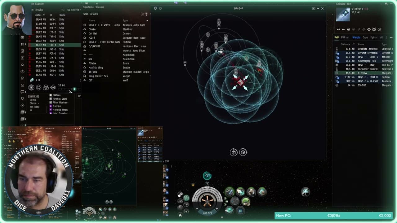Activate the third high-slot module
This screenshot has height=223, width=397.
click(x=251, y=192)
